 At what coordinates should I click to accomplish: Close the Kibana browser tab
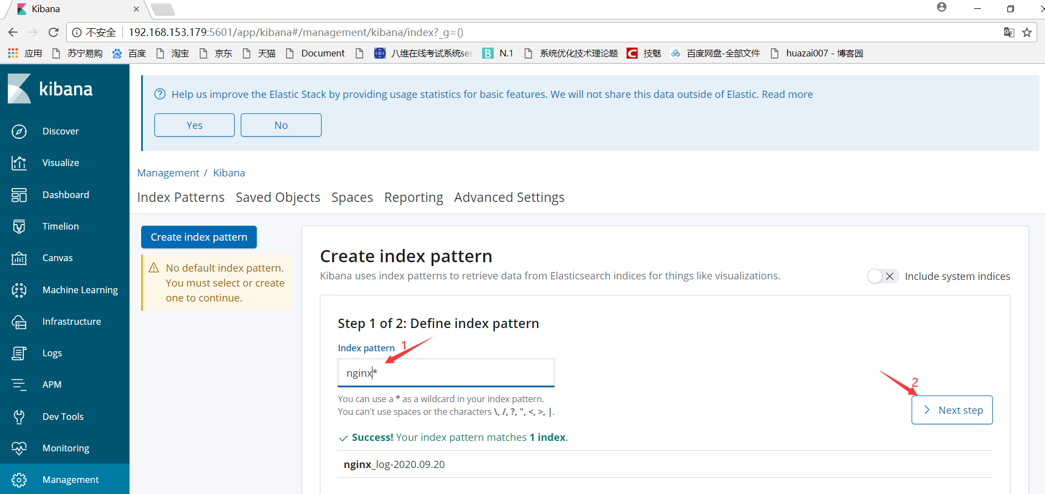(137, 9)
